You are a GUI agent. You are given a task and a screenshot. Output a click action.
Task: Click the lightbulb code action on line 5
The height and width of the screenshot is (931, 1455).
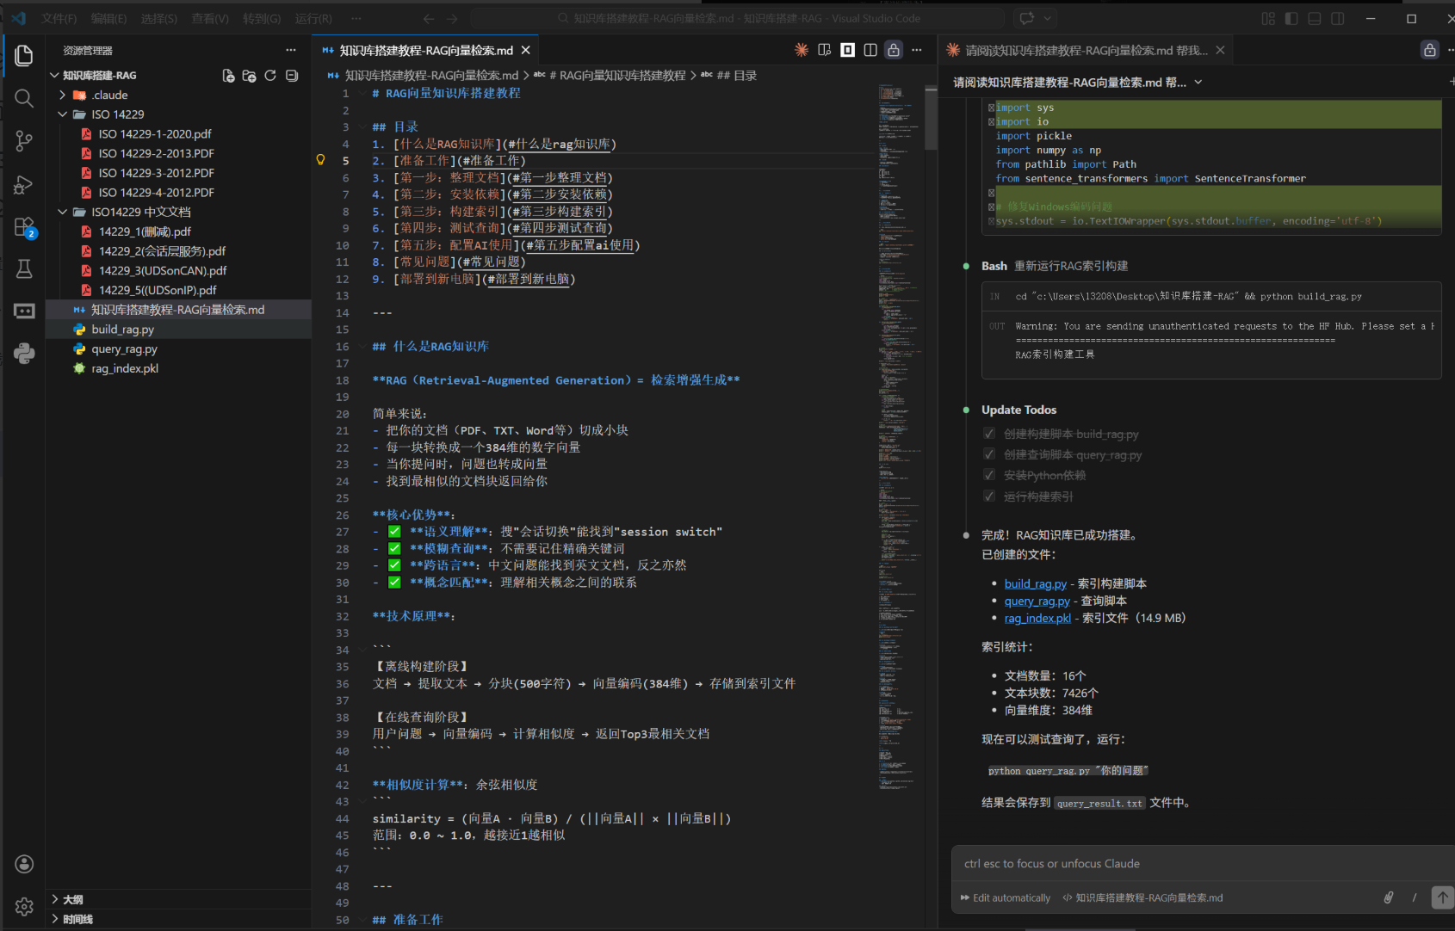point(320,160)
